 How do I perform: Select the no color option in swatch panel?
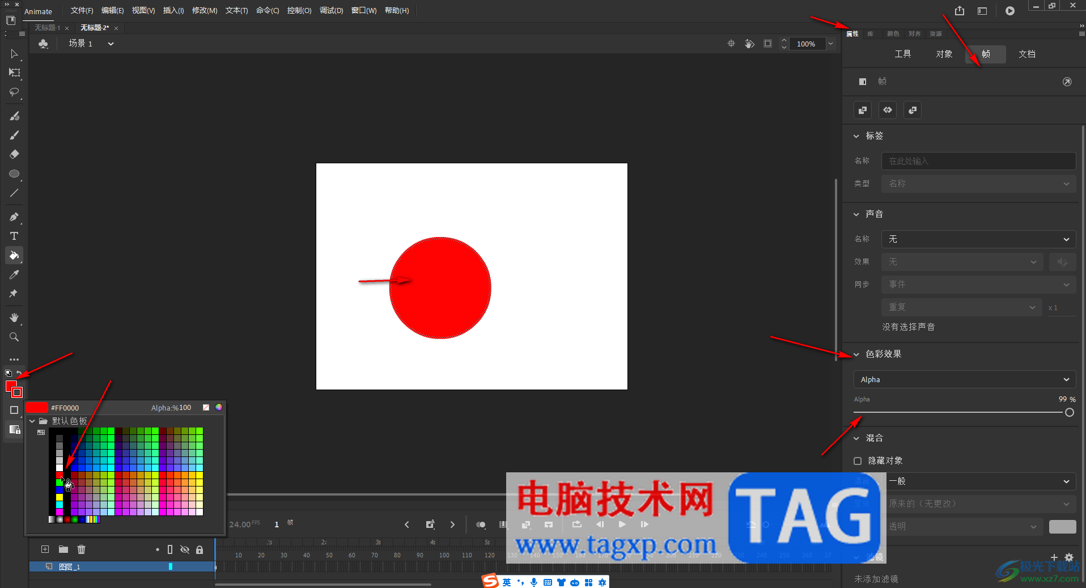click(206, 408)
